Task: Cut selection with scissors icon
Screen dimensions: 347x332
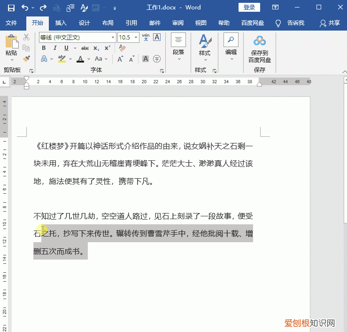Action: click(x=26, y=37)
